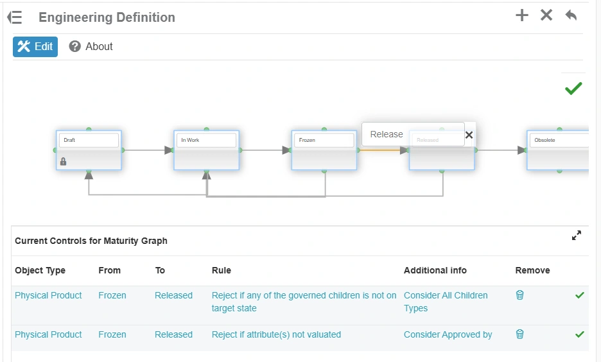
Task: Click the X icon in header
Action: [x=546, y=15]
